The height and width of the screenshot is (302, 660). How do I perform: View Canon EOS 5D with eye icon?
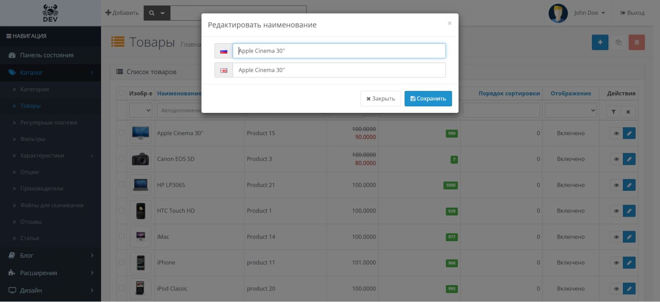616,159
